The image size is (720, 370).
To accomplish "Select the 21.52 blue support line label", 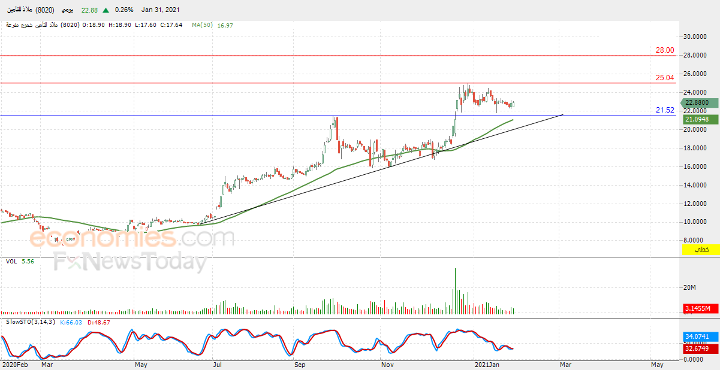I will [x=665, y=110].
